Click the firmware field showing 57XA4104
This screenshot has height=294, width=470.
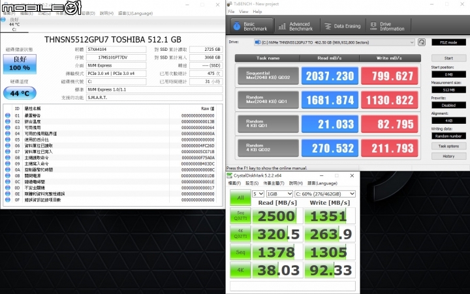[x=116, y=50]
